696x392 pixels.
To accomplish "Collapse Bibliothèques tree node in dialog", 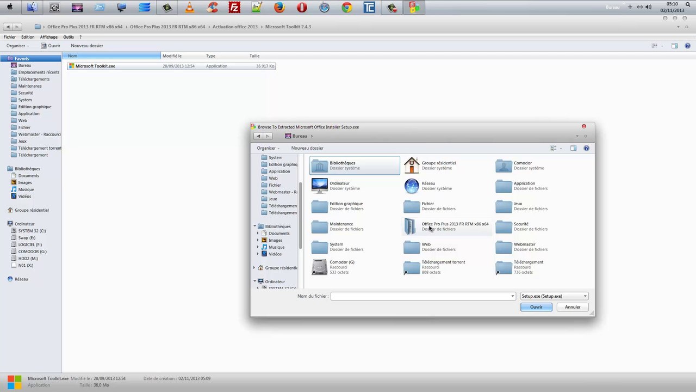I will click(254, 226).
